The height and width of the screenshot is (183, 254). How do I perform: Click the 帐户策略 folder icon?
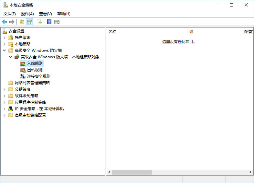[x=11, y=38]
